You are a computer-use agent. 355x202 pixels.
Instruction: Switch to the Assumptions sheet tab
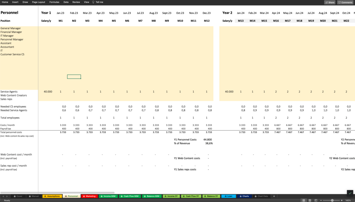[x=52, y=196]
